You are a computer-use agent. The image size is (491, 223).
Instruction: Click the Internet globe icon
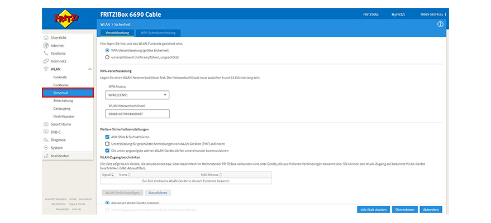(x=46, y=45)
